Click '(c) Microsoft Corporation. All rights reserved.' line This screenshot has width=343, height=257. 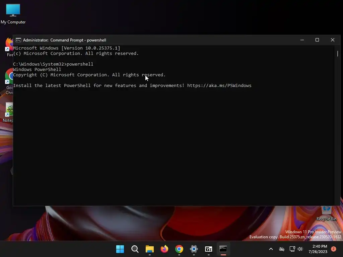[76, 53]
